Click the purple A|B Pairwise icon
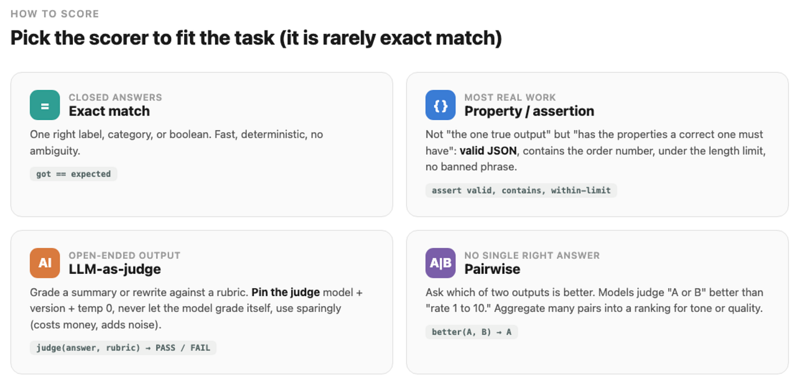This screenshot has width=805, height=386. pyautogui.click(x=440, y=263)
